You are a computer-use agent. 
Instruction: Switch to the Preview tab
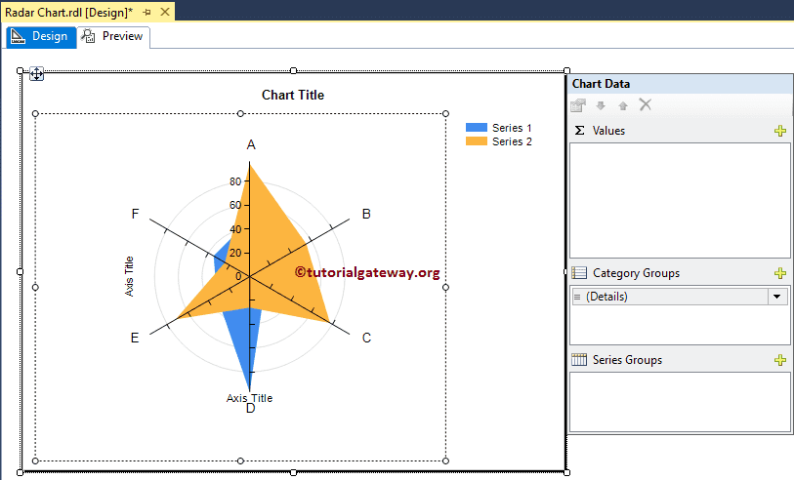pyautogui.click(x=113, y=36)
